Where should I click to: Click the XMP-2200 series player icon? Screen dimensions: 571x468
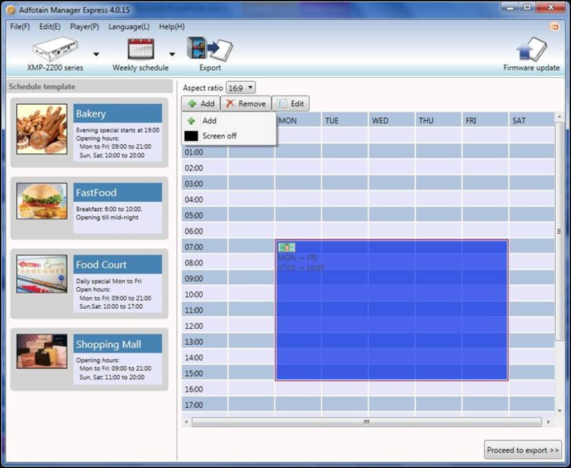click(56, 49)
